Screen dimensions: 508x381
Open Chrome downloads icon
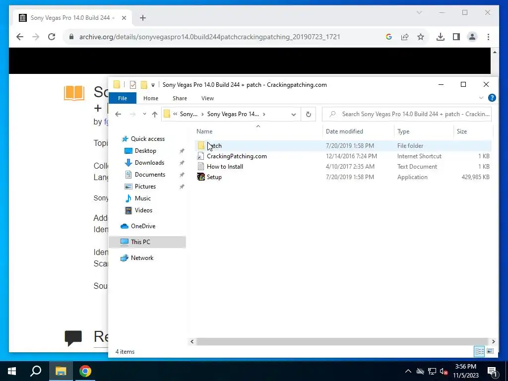pyautogui.click(x=441, y=37)
